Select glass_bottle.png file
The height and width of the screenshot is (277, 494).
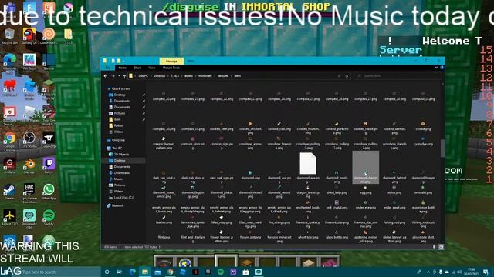pos(337,235)
